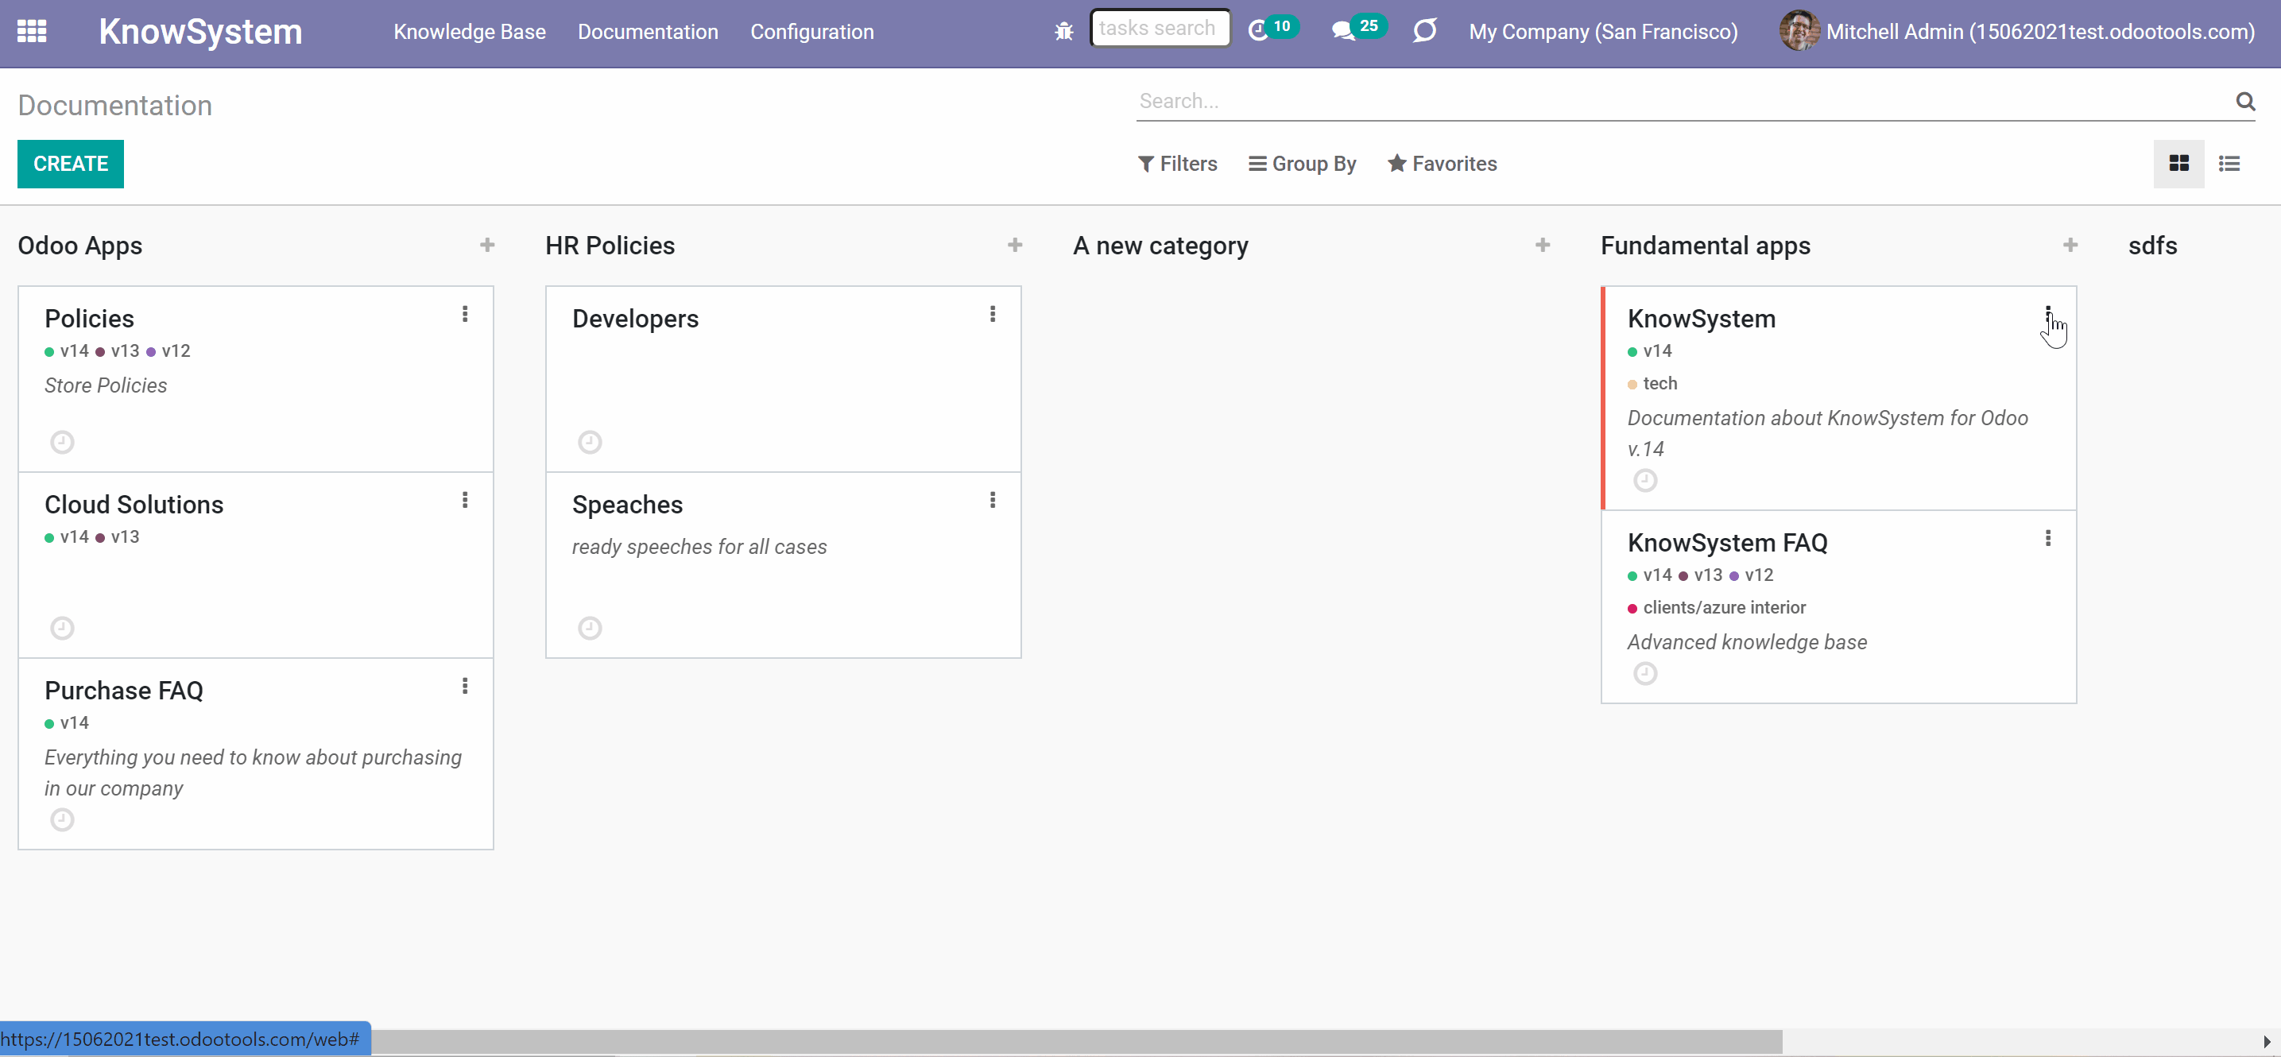The image size is (2281, 1057).
Task: Open the Policies card options menu
Action: click(465, 314)
